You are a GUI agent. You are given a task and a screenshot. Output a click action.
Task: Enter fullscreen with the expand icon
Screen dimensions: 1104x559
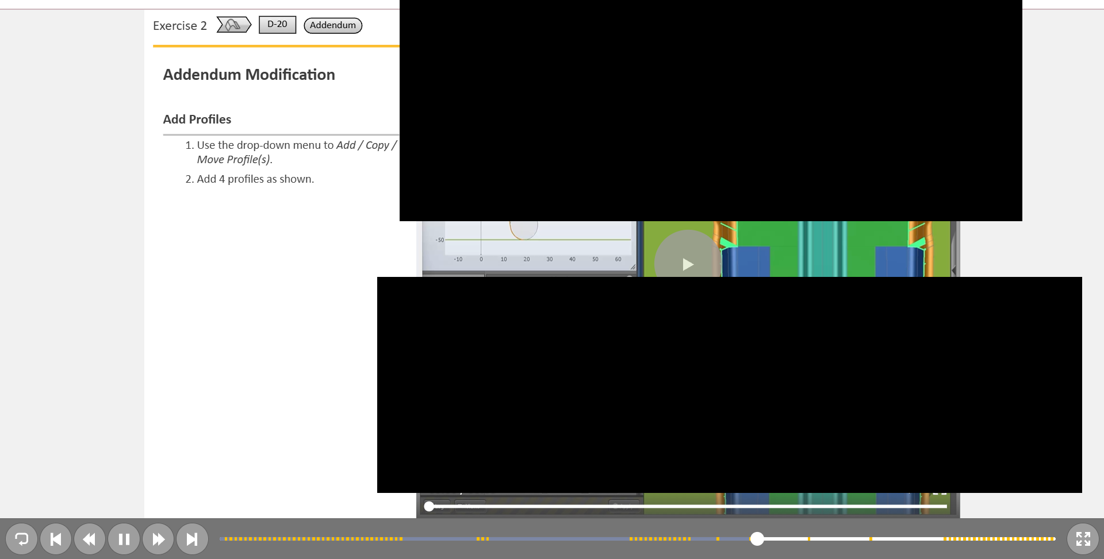(x=1083, y=539)
